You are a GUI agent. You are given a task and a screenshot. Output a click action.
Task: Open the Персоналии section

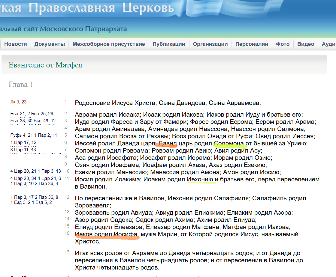point(252,44)
